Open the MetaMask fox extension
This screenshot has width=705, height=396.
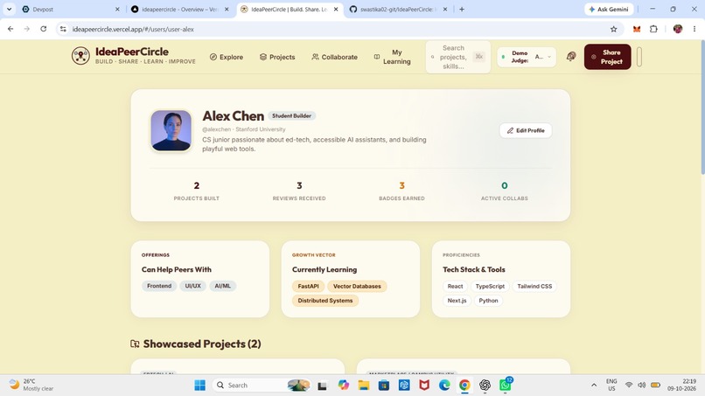pyautogui.click(x=637, y=29)
